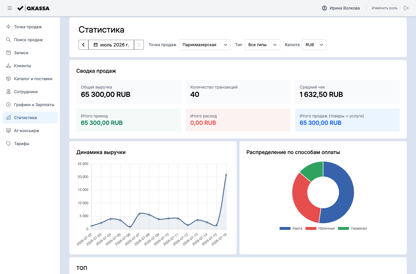Image resolution: width=416 pixels, height=274 pixels.
Task: Click the box icon for Каталог и поставки
Action: 8,79
